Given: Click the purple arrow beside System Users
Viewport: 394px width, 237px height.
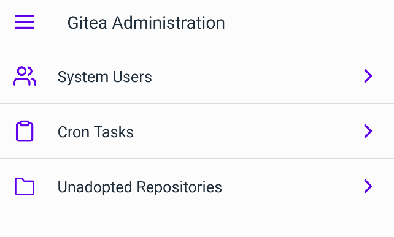Looking at the screenshot, I should [x=368, y=76].
